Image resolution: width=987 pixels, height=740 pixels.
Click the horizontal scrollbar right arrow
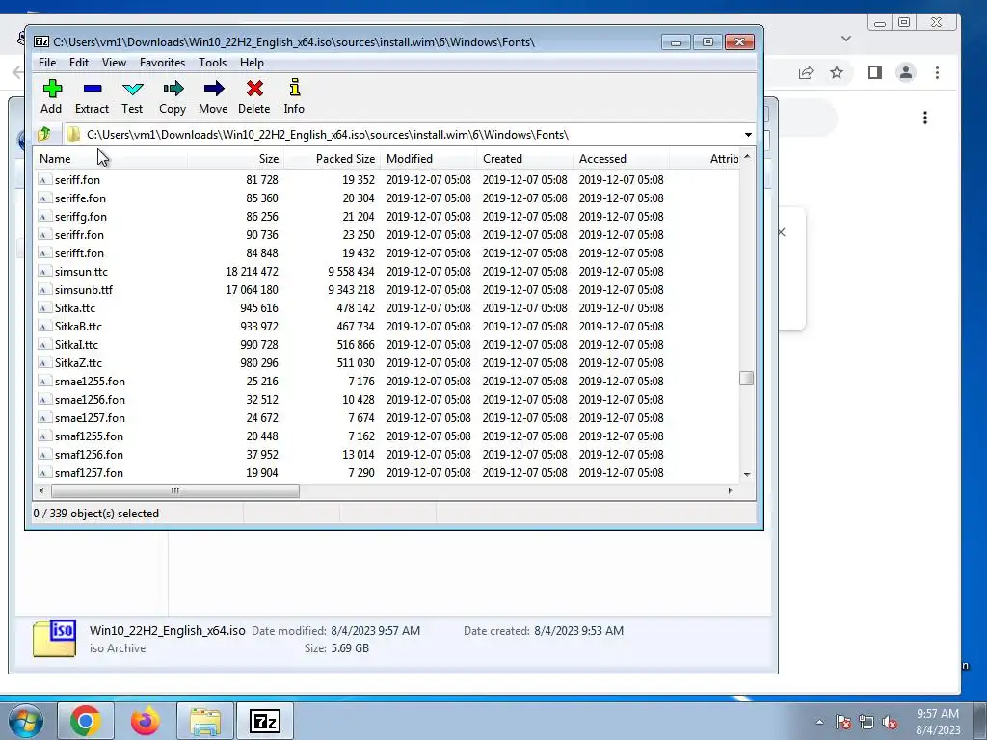click(x=731, y=490)
